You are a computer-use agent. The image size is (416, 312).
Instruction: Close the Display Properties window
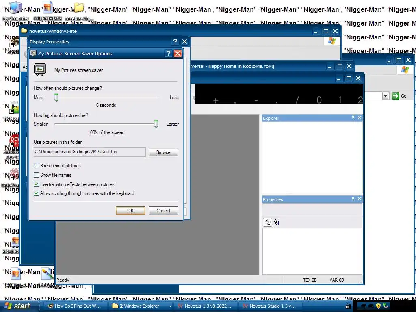click(185, 42)
